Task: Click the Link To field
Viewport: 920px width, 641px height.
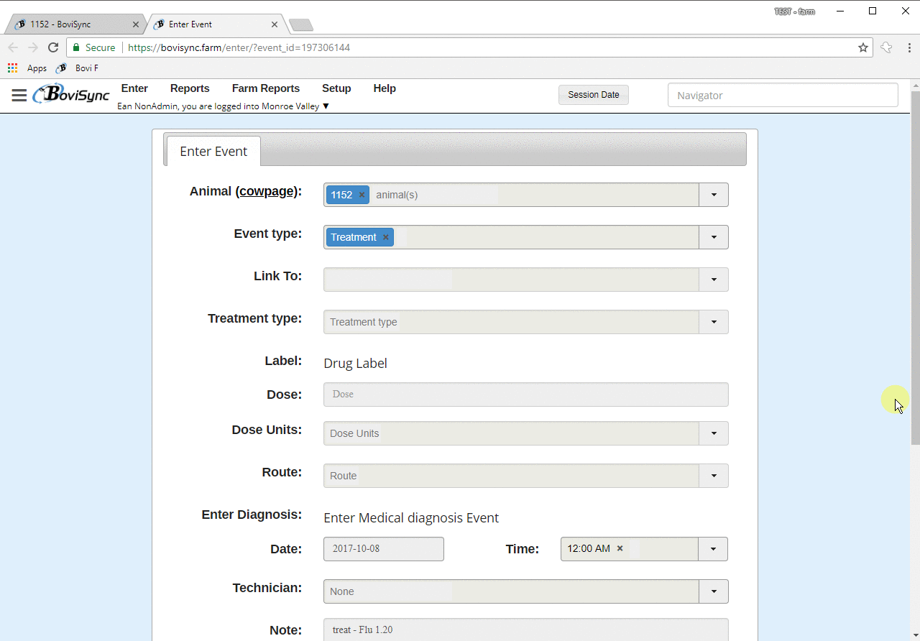Action: pos(511,280)
